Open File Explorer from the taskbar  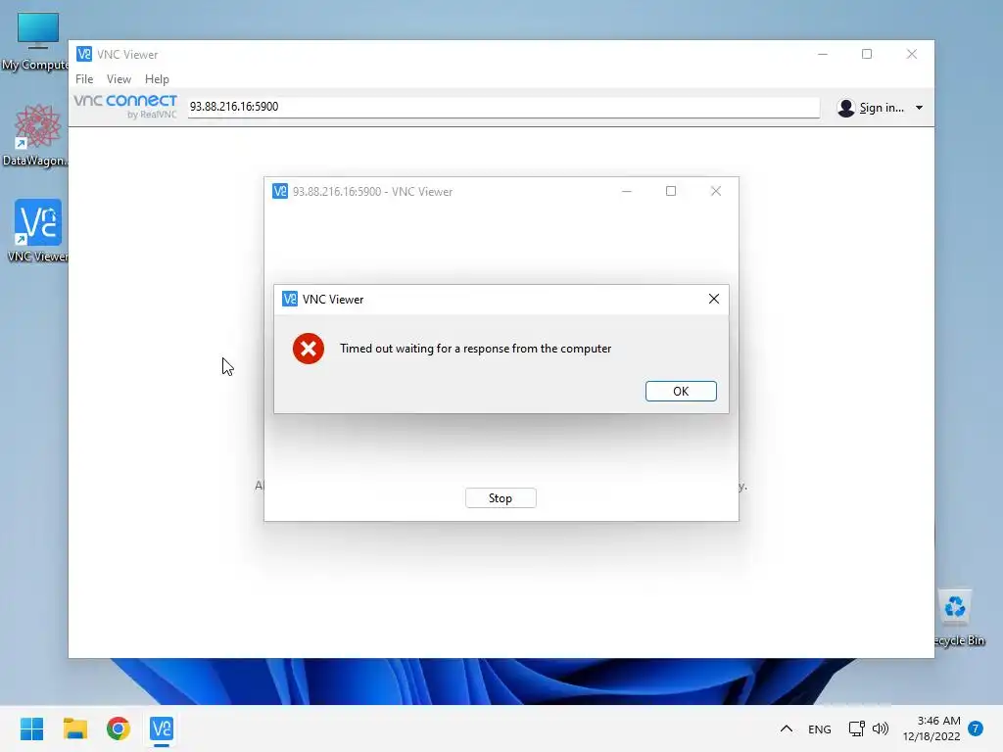[x=74, y=728]
